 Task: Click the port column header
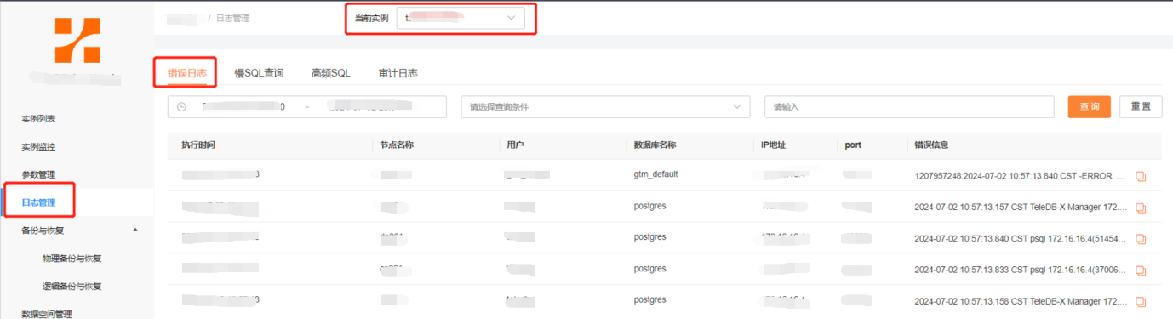pos(853,145)
